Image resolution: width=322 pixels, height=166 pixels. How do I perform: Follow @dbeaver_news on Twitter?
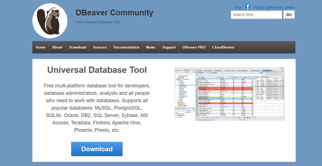tap(274, 7)
